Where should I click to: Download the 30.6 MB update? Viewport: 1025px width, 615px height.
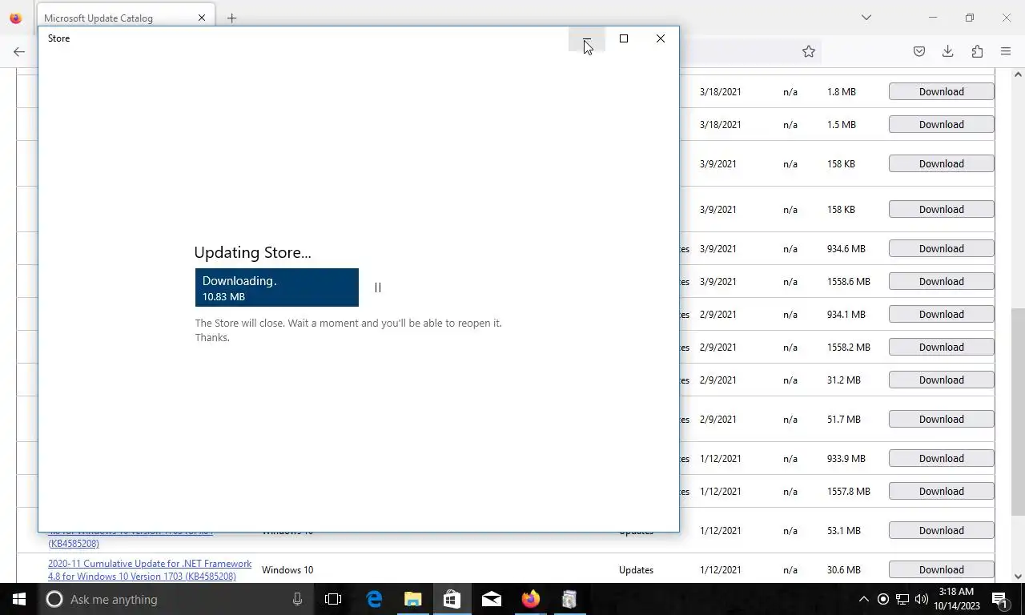tap(941, 569)
